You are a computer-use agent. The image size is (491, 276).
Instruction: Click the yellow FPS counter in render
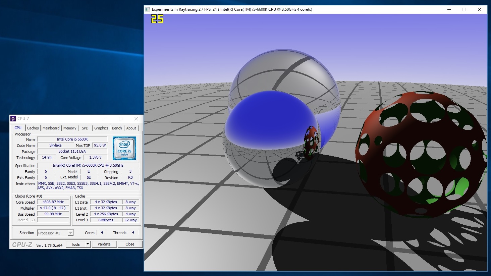[157, 19]
